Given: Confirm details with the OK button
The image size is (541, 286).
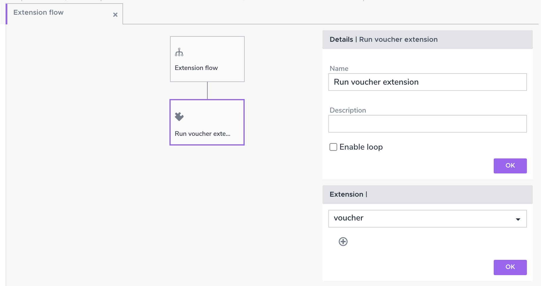Looking at the screenshot, I should [510, 165].
